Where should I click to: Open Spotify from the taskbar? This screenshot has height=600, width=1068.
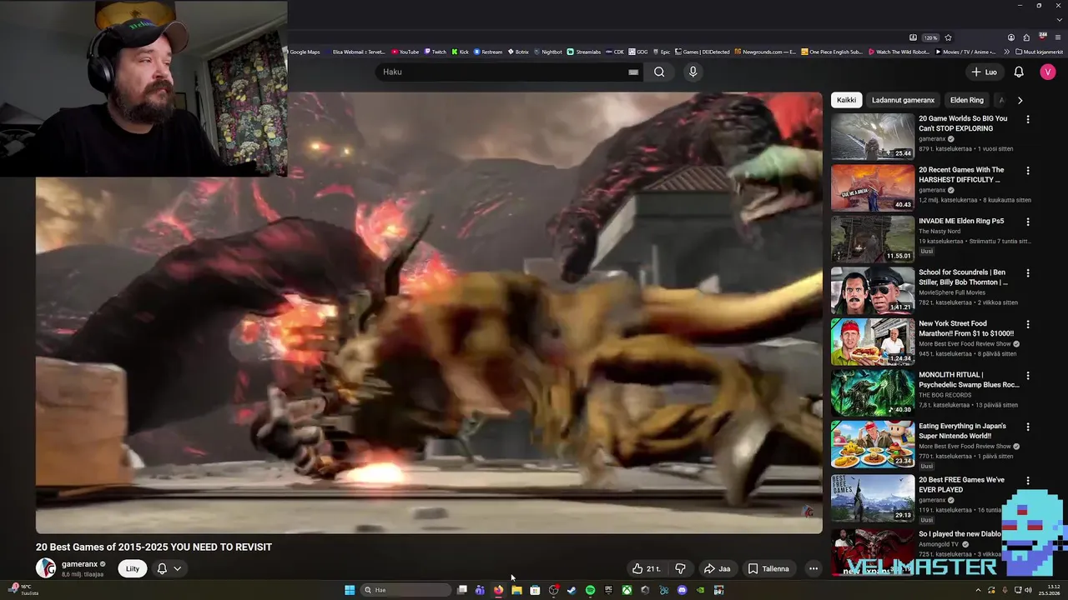590,590
